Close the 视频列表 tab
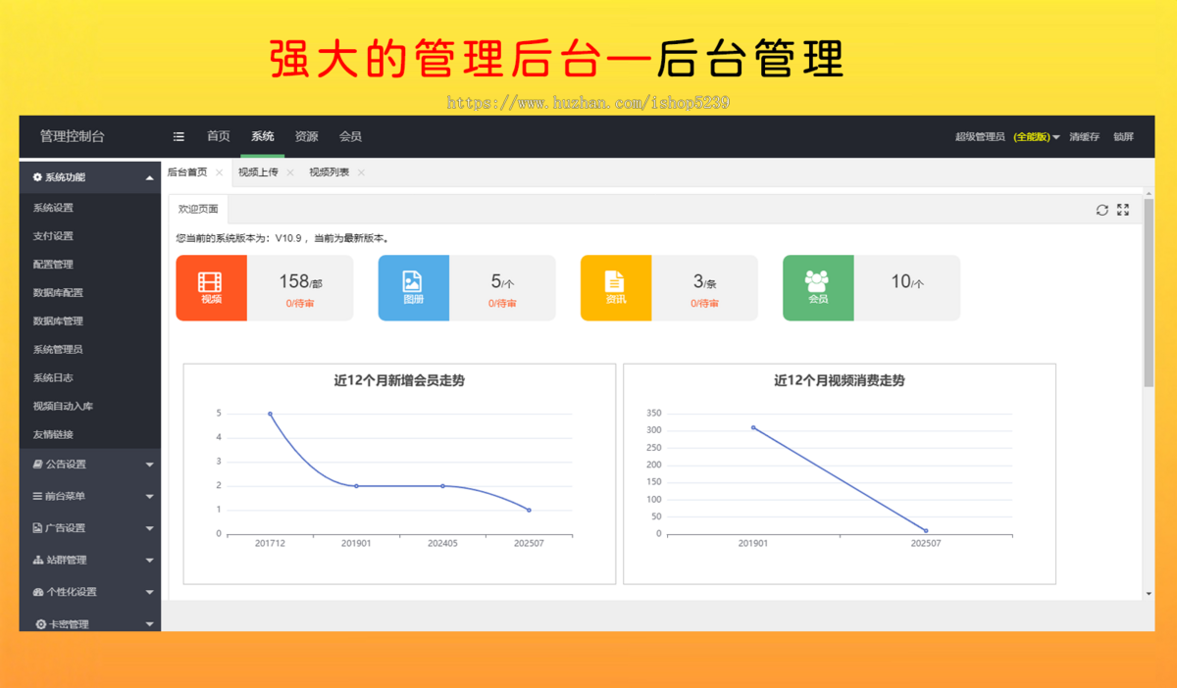 pos(360,172)
